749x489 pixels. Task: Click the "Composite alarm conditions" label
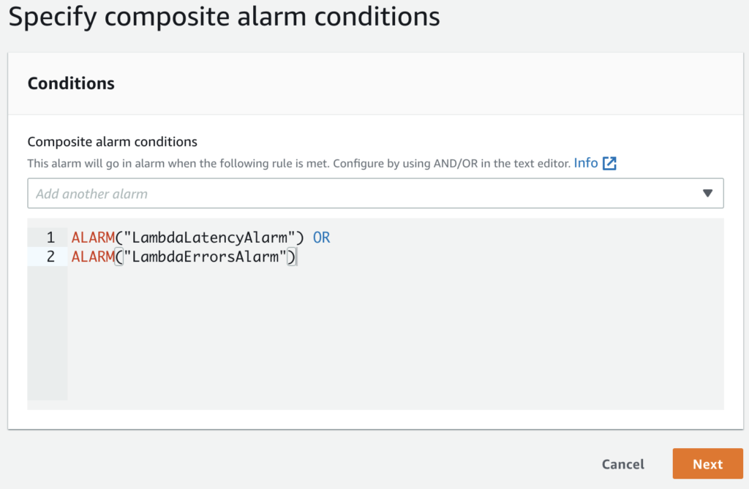(112, 142)
